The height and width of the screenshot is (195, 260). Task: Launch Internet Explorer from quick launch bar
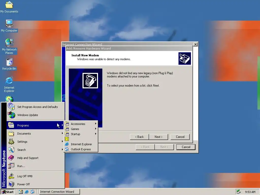(26, 192)
